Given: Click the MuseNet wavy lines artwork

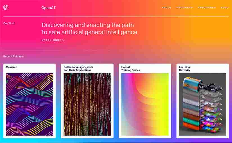Looking at the screenshot, I should (30, 104).
